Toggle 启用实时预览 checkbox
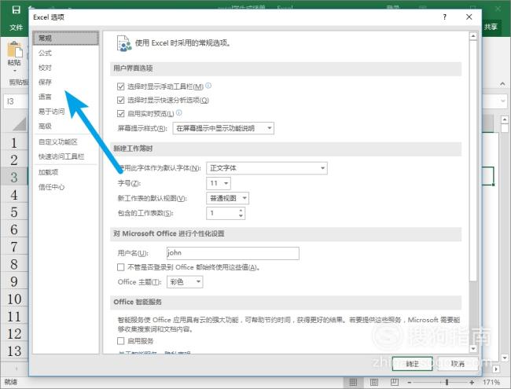The height and width of the screenshot is (389, 511). (x=120, y=113)
